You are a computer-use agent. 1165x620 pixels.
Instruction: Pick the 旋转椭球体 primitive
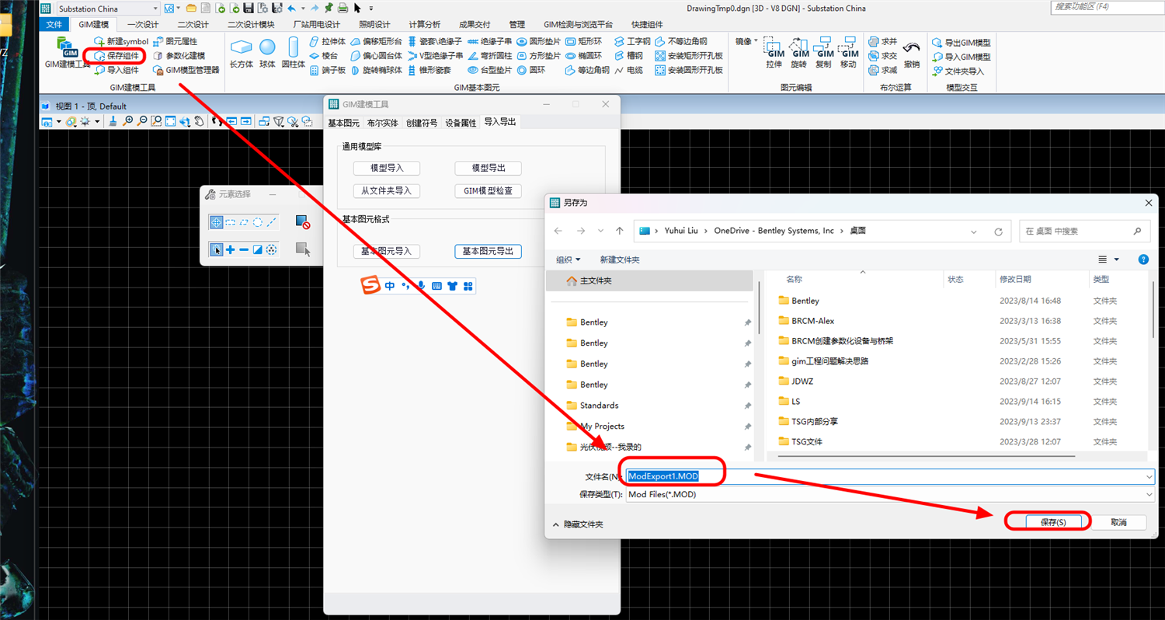point(377,70)
